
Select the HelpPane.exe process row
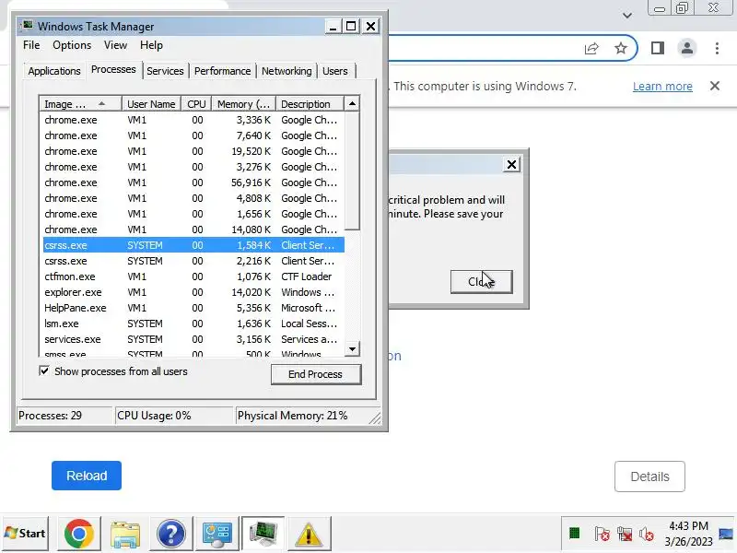[193, 308]
